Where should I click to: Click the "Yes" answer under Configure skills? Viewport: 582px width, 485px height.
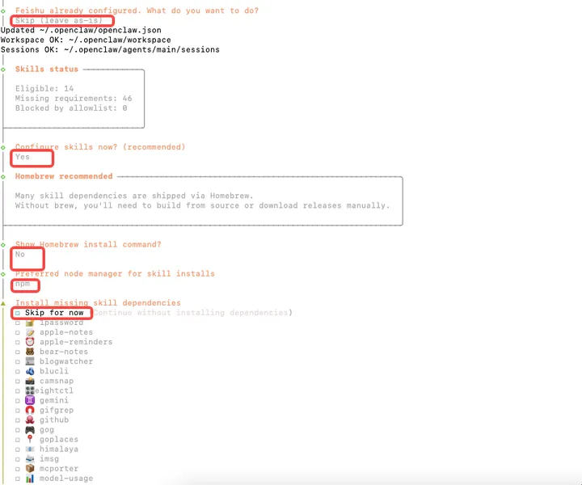(x=23, y=157)
